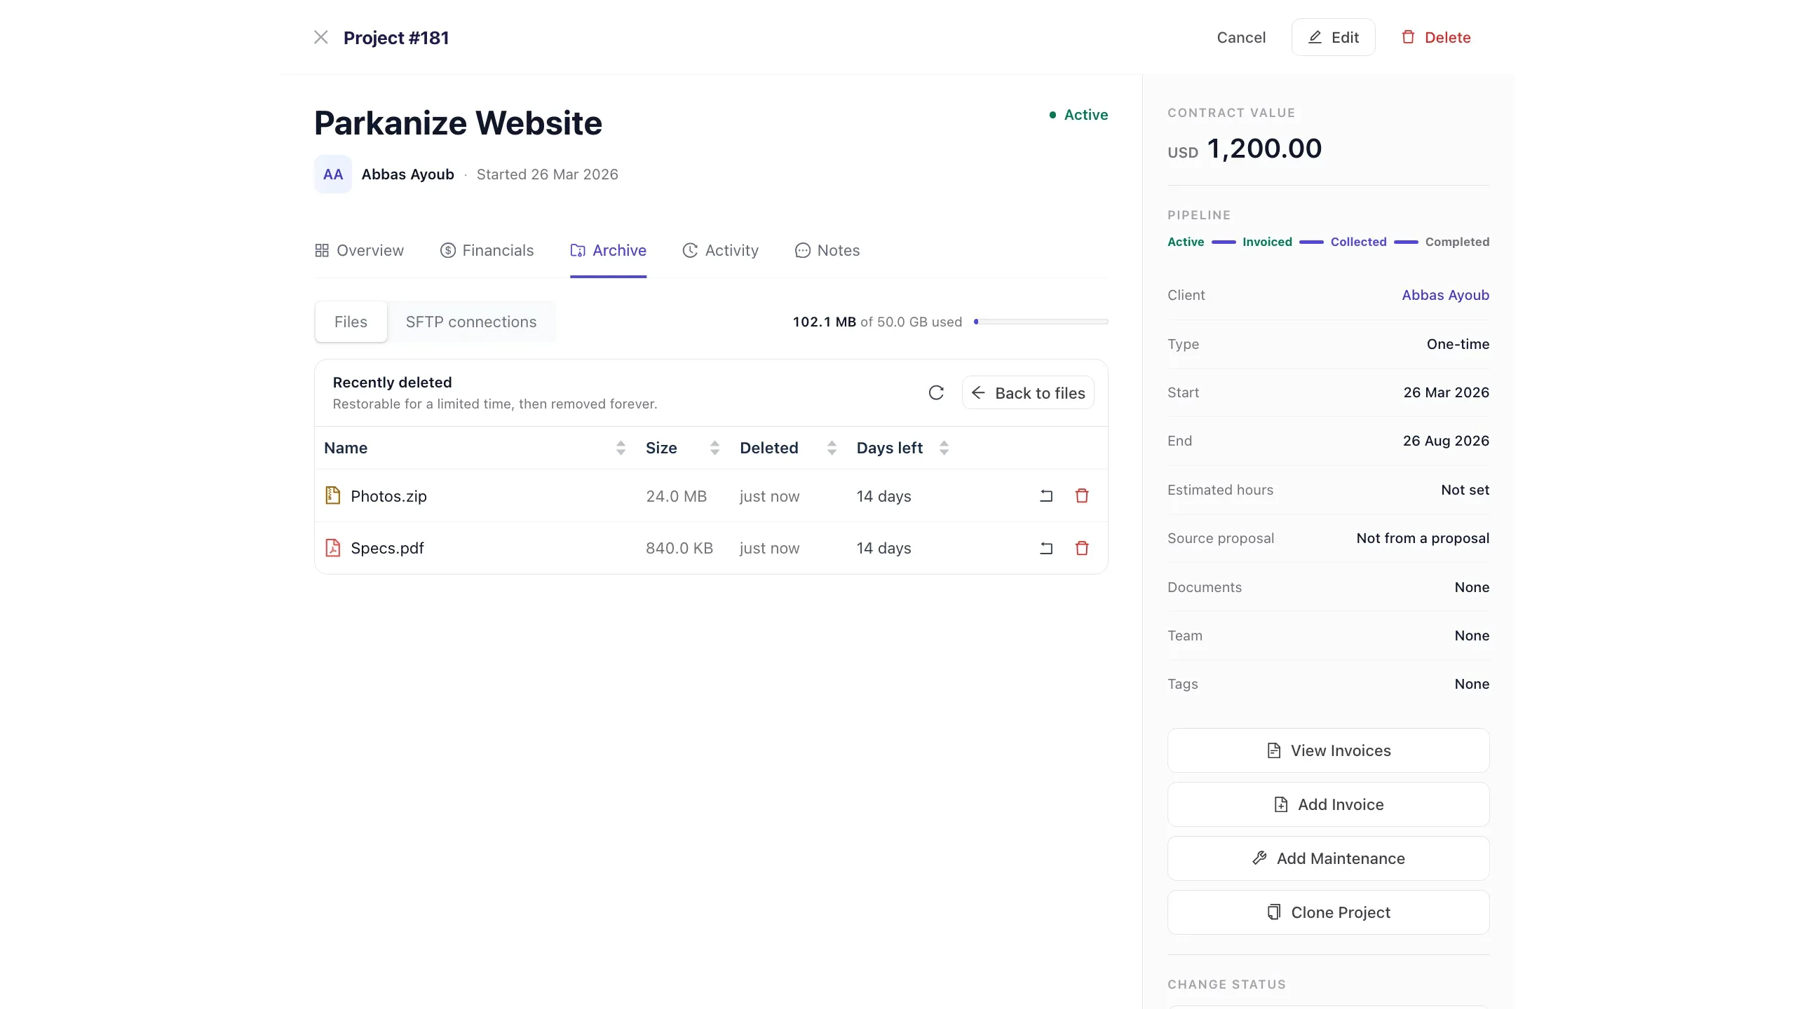Open the Abbas Ayoub client link
The image size is (1795, 1009).
coord(1445,295)
